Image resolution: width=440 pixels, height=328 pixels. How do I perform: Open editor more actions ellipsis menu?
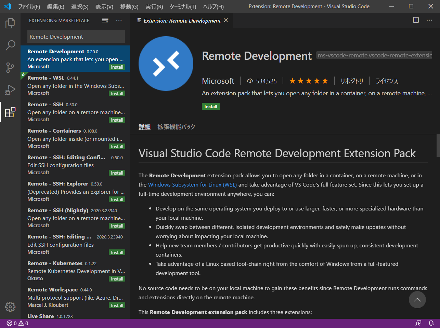[429, 20]
